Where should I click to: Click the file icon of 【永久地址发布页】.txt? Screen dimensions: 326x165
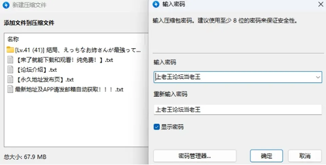point(10,79)
